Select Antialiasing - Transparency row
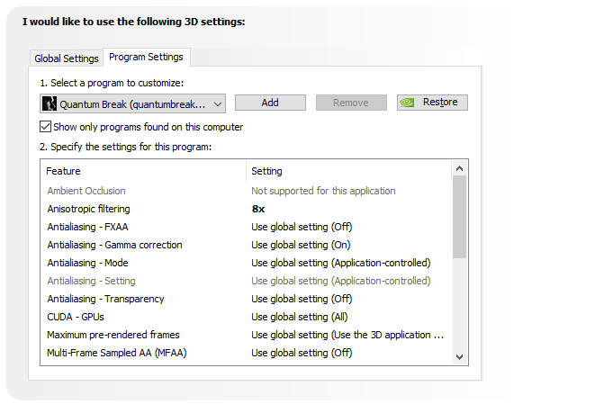Image resolution: width=595 pixels, height=404 pixels. [105, 299]
